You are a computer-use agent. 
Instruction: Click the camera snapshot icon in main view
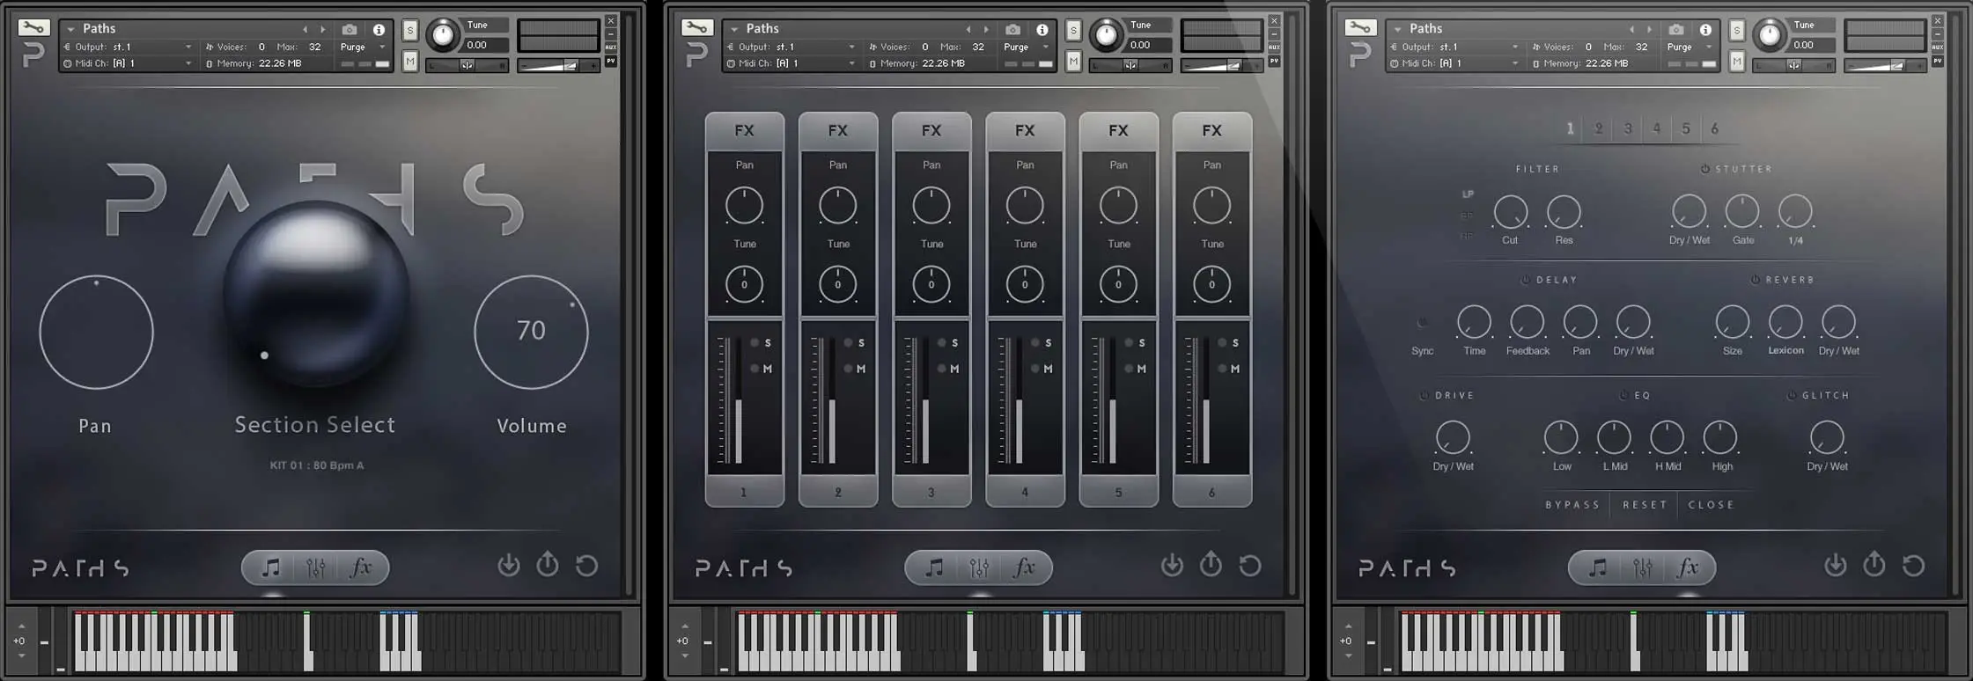pyautogui.click(x=350, y=29)
